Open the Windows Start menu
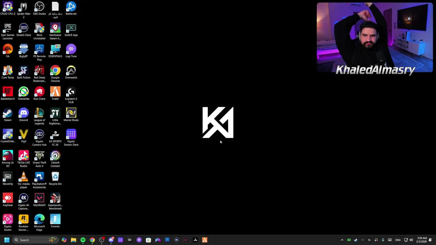Viewport: 436px width, 245px height. point(6,240)
